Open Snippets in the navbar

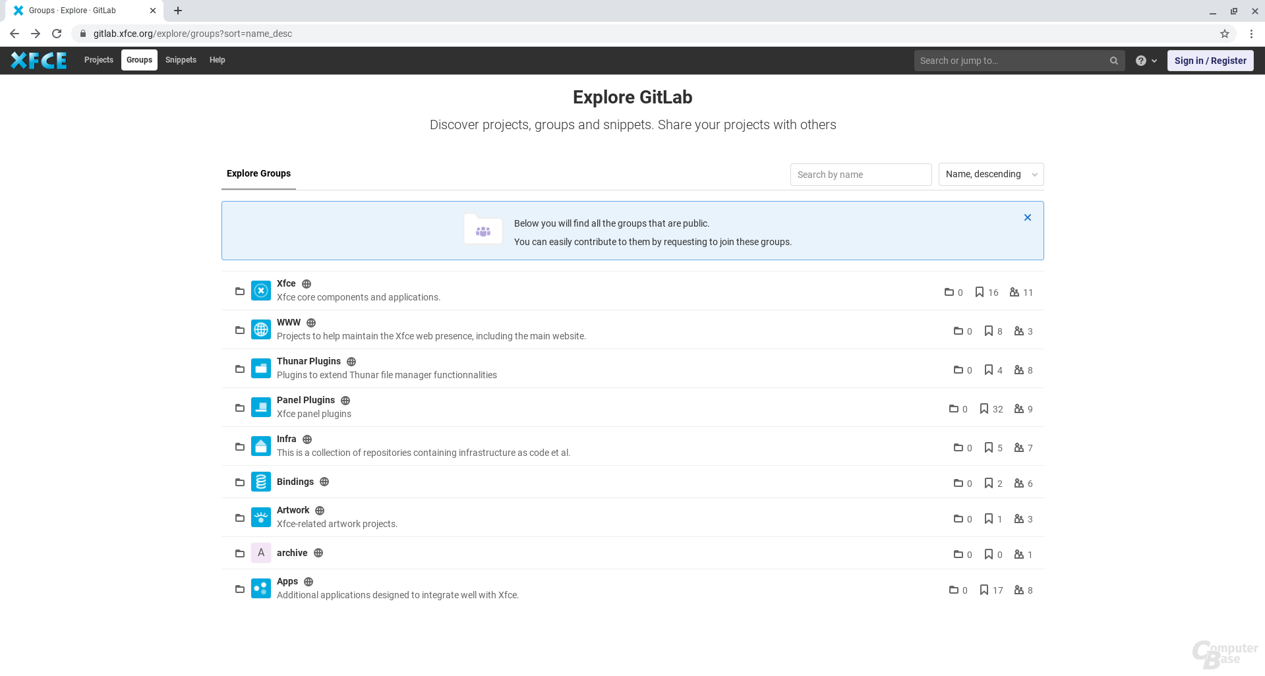click(181, 60)
